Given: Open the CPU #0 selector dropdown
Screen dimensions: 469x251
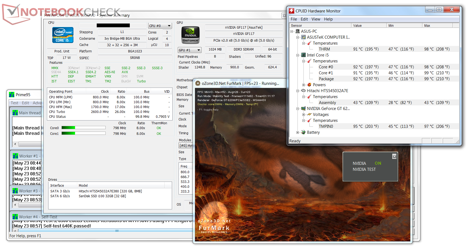Looking at the screenshot, I should (160, 26).
